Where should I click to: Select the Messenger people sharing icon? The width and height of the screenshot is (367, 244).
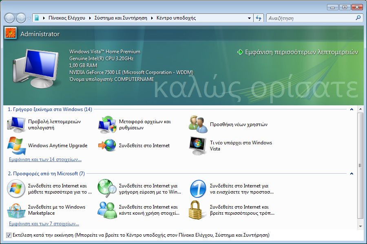pyautogui.click(x=107, y=210)
